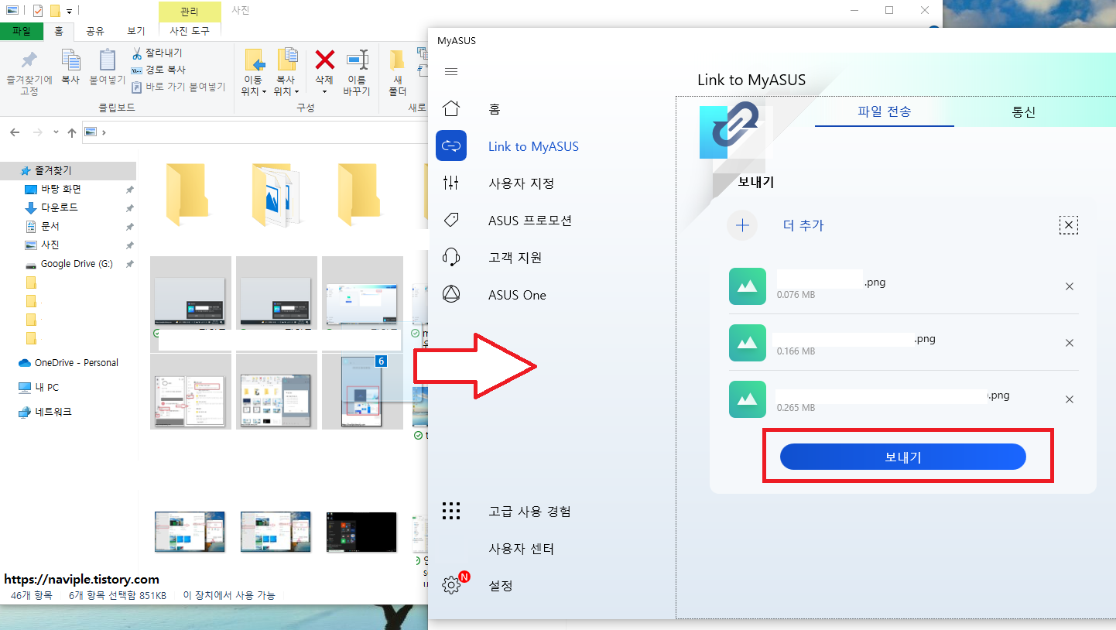Expand the 삭제 dropdown arrow
This screenshot has height=630, width=1116.
click(x=324, y=91)
